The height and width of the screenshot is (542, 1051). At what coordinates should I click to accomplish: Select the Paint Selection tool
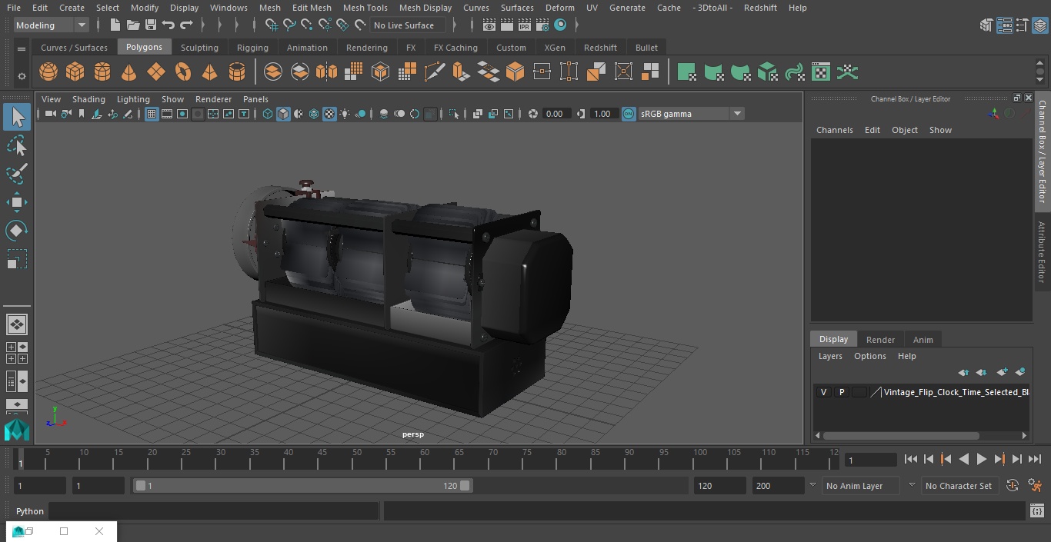tap(17, 174)
